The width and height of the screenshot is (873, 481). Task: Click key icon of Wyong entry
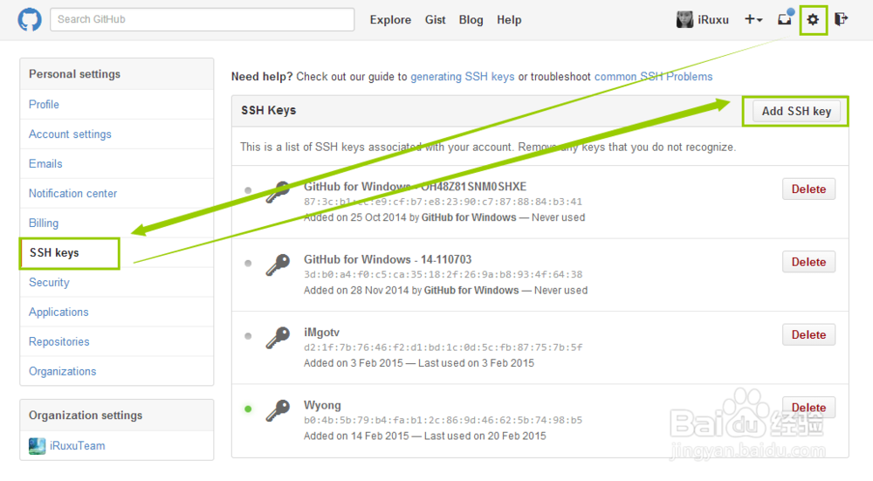point(278,411)
